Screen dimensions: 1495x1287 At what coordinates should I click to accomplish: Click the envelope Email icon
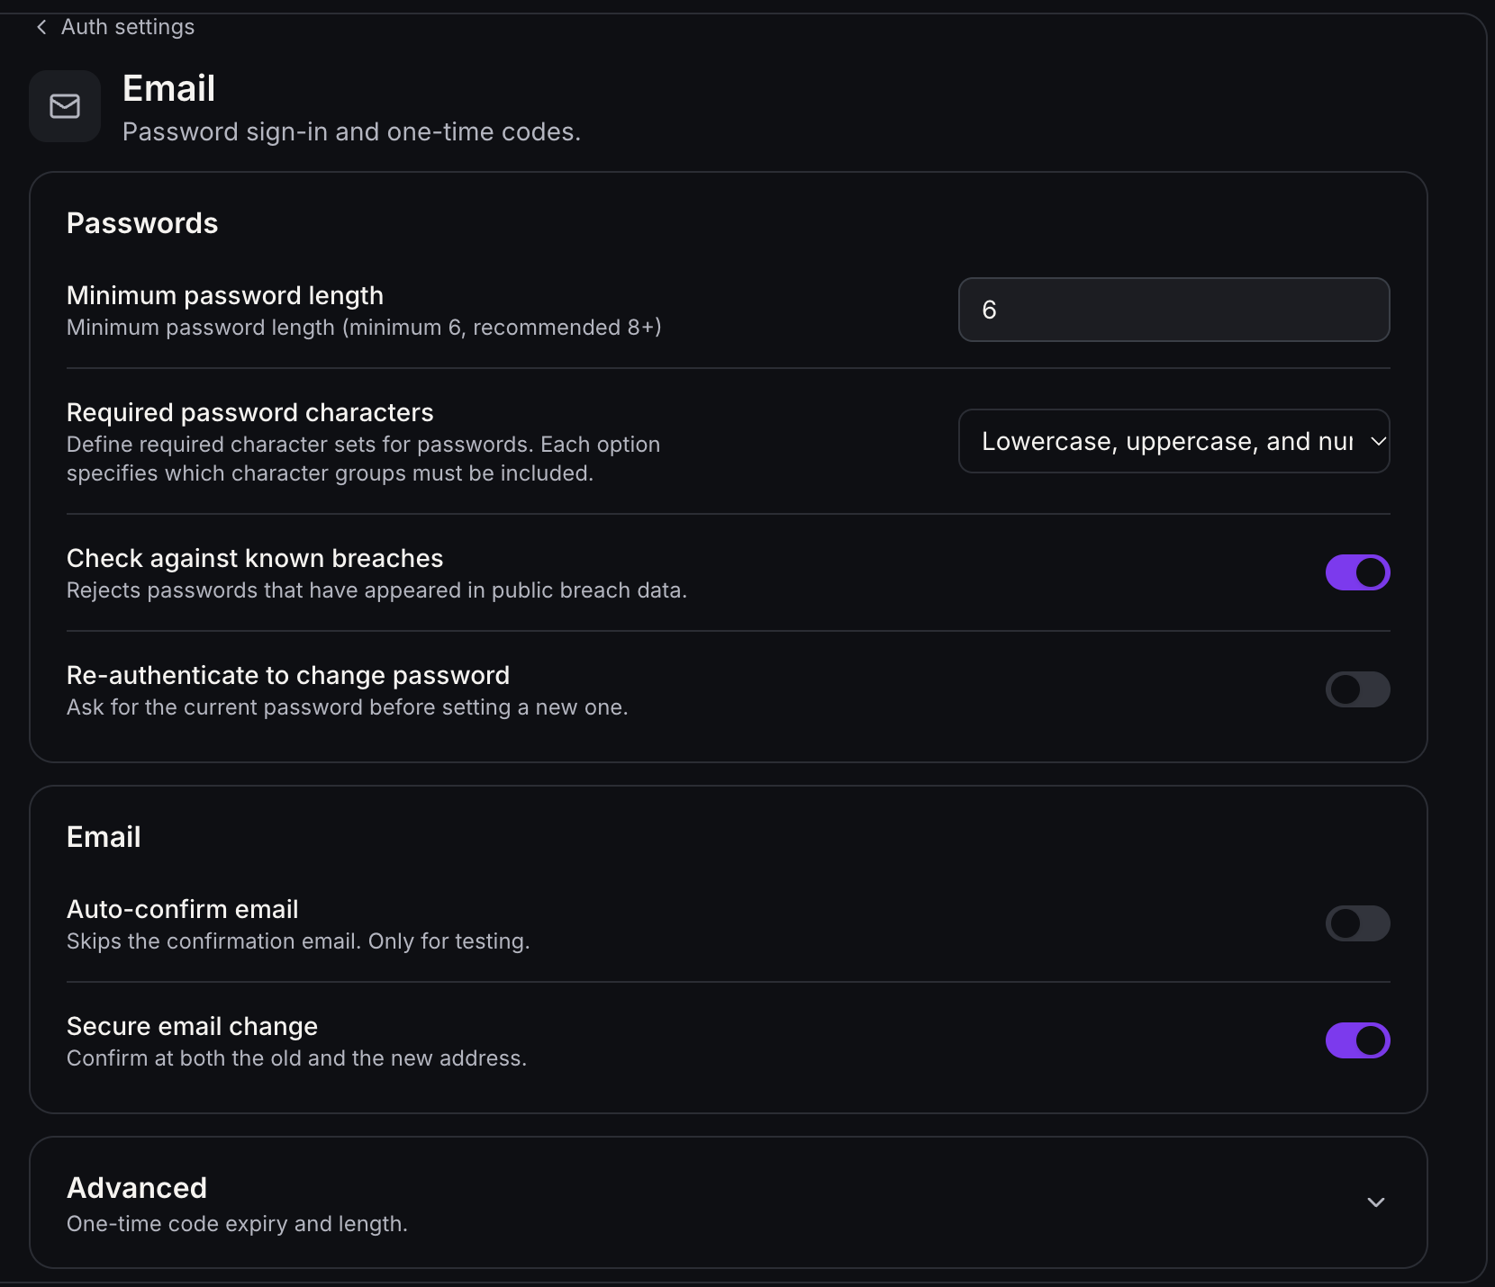click(x=65, y=106)
